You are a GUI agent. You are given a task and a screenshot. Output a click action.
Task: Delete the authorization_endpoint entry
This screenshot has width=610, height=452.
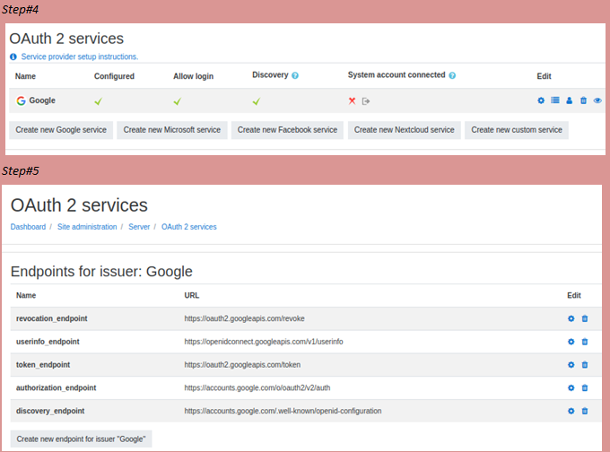(x=585, y=387)
